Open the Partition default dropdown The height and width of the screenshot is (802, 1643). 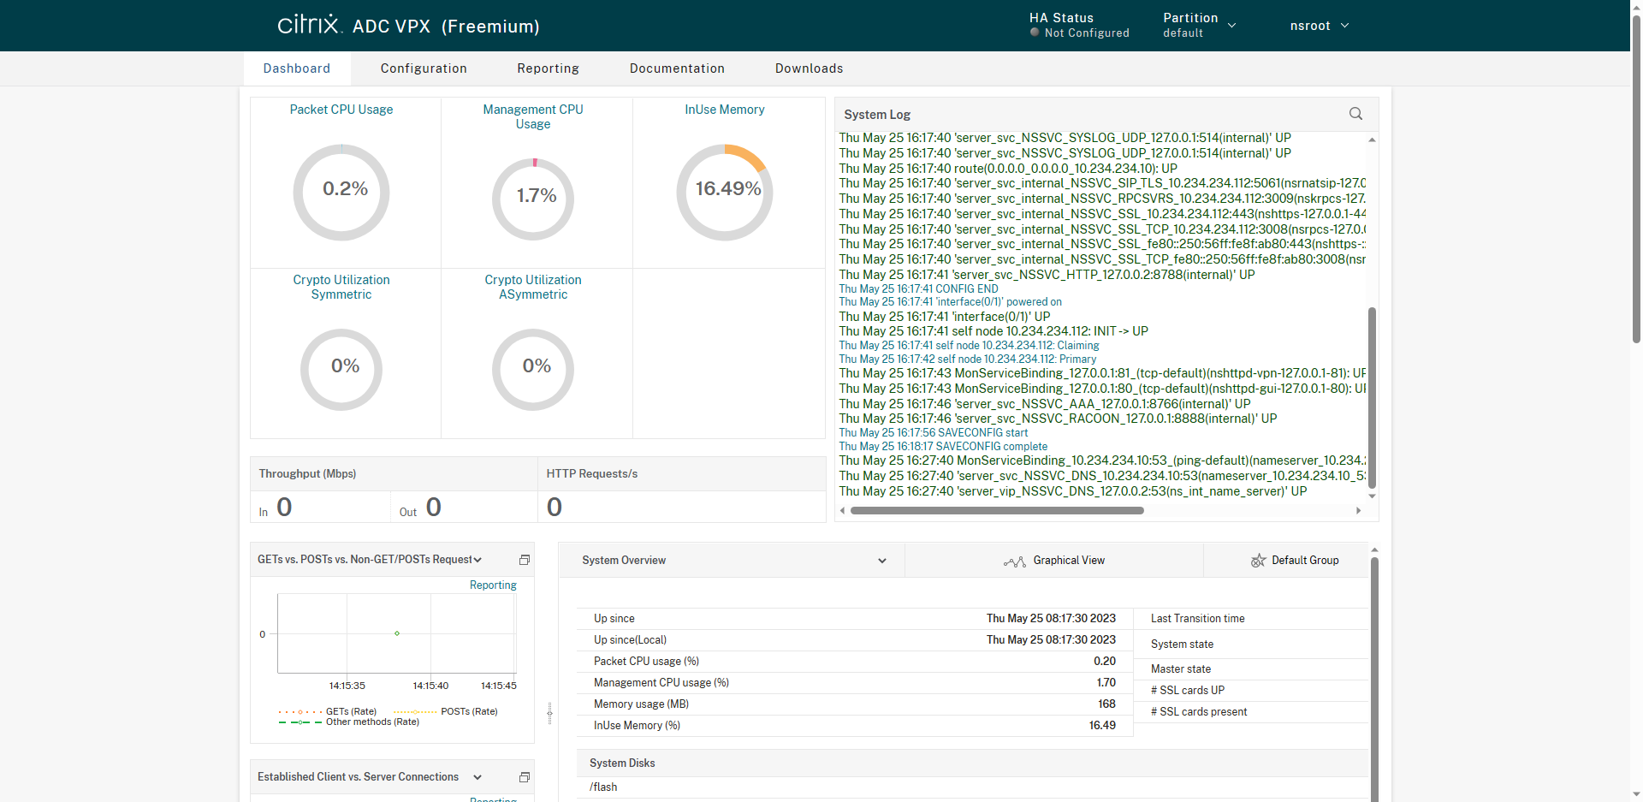coord(1199,26)
